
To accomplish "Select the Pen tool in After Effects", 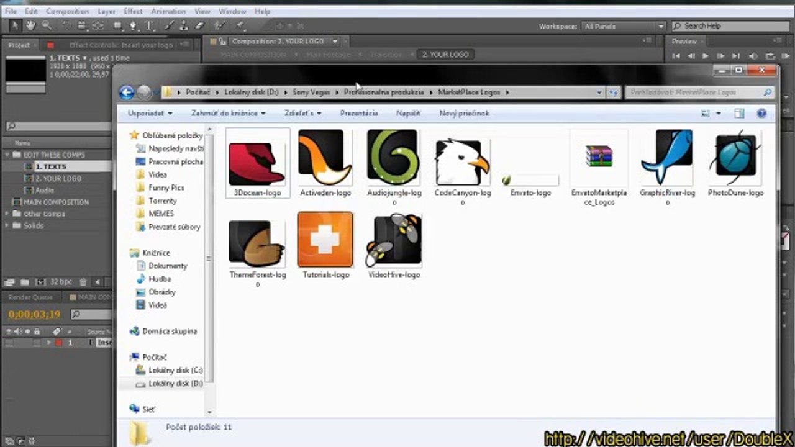I will [133, 25].
